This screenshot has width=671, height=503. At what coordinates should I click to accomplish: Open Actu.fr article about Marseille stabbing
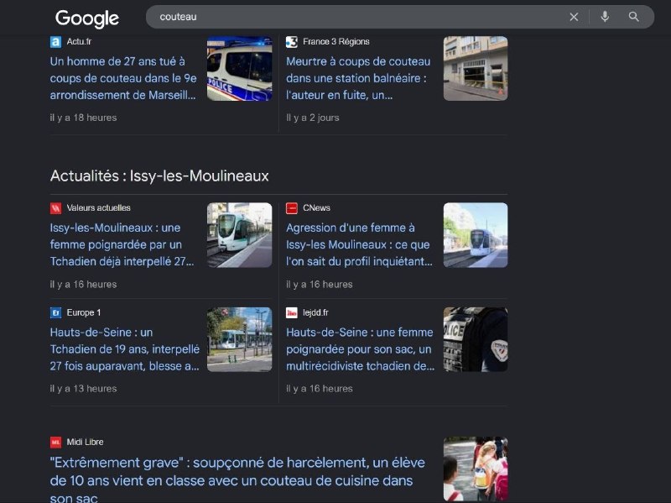pos(123,78)
